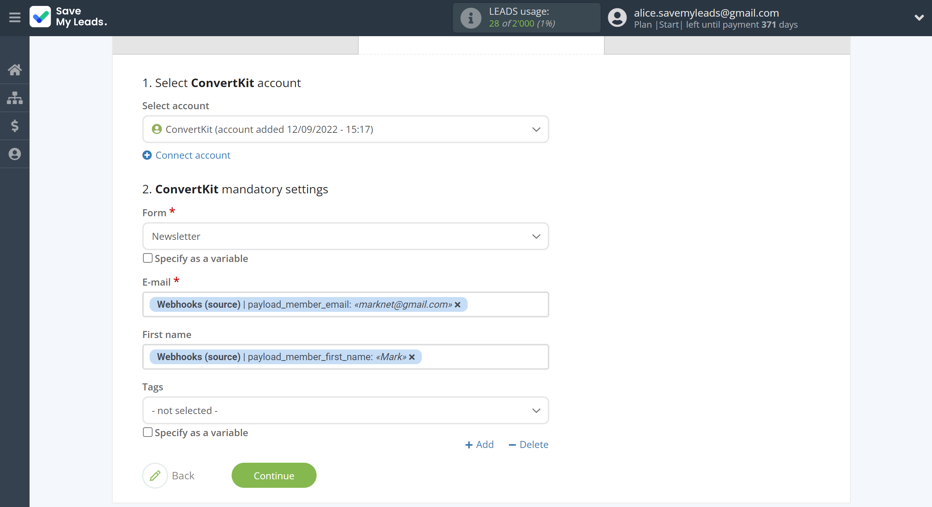
Task: Go to the Home sidebar icon
Action: pos(15,70)
